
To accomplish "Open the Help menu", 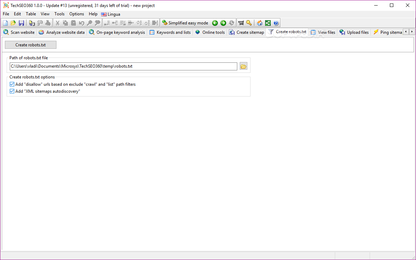I will point(93,14).
